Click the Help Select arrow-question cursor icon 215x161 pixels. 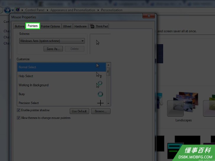[x=99, y=75]
